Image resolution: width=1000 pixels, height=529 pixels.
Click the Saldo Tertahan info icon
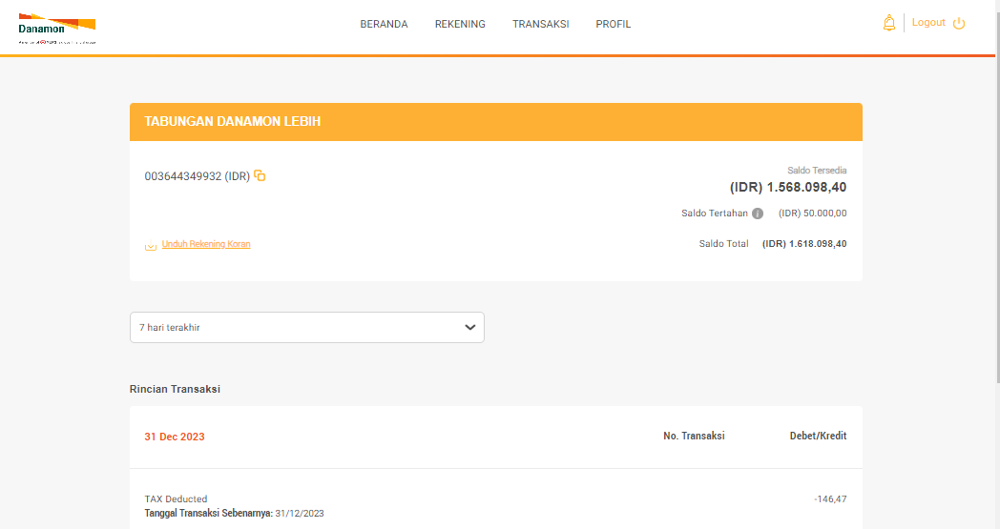(x=757, y=214)
